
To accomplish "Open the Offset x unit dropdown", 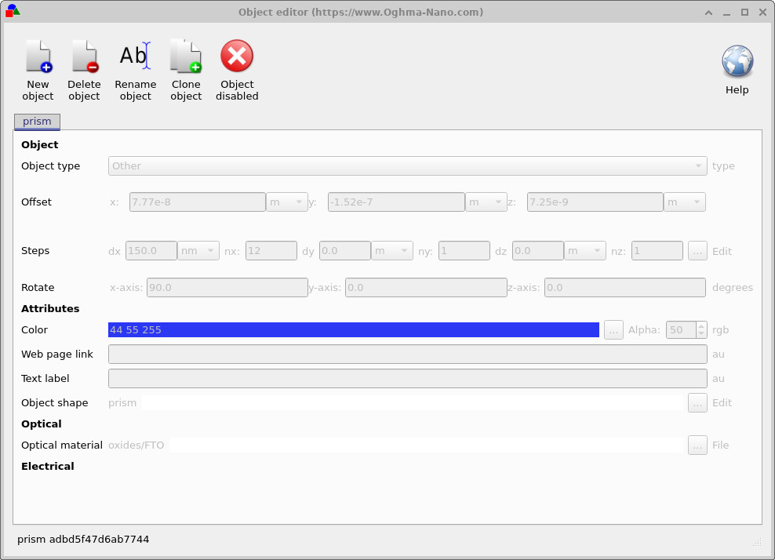I will point(286,202).
